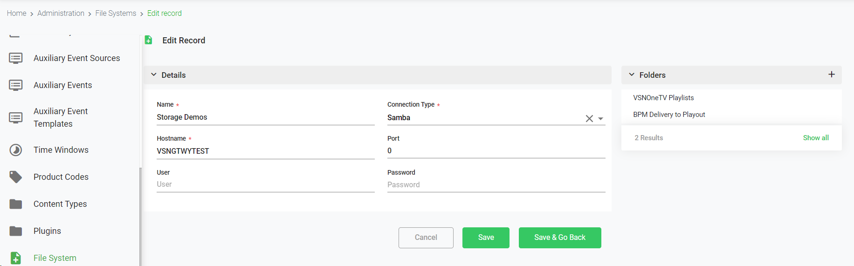Viewport: 854px width, 266px height.
Task: Go to Administration in the breadcrumb
Action: pos(61,13)
